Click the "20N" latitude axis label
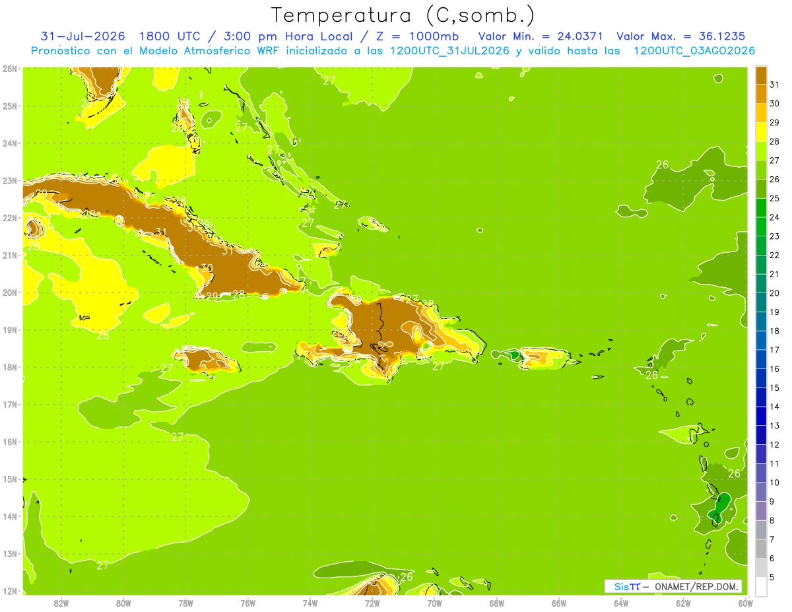The image size is (792, 612). pyautogui.click(x=9, y=292)
